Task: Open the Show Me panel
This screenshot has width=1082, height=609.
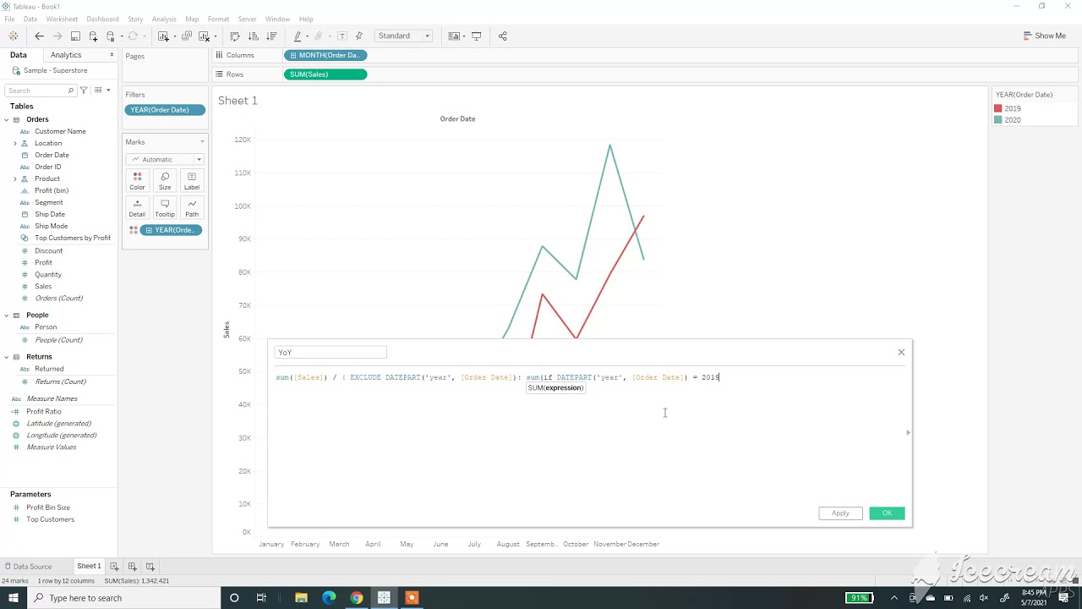Action: 1045,36
